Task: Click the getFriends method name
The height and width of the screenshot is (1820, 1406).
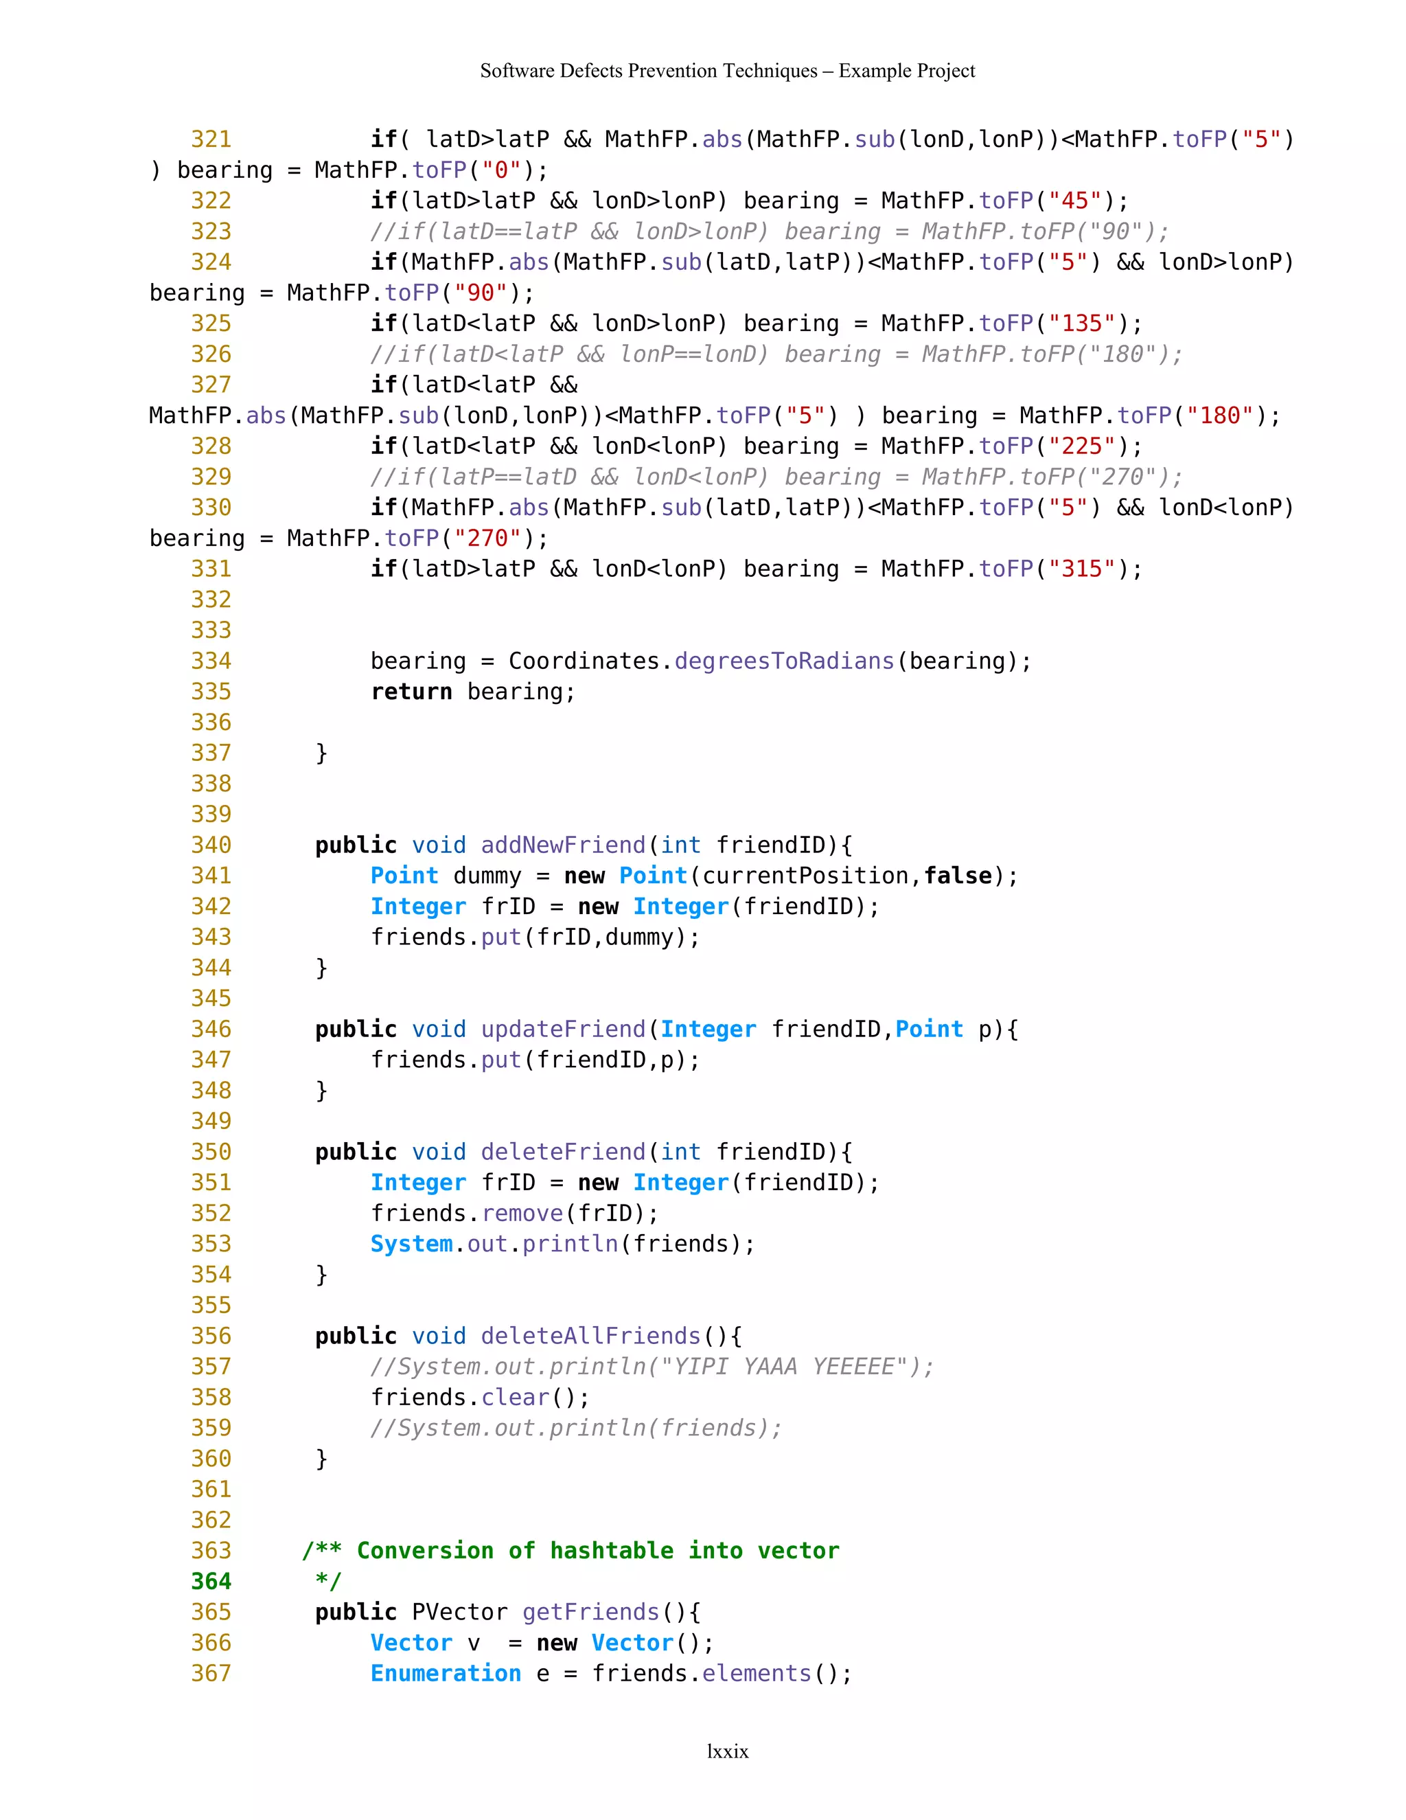Action: coord(590,1613)
